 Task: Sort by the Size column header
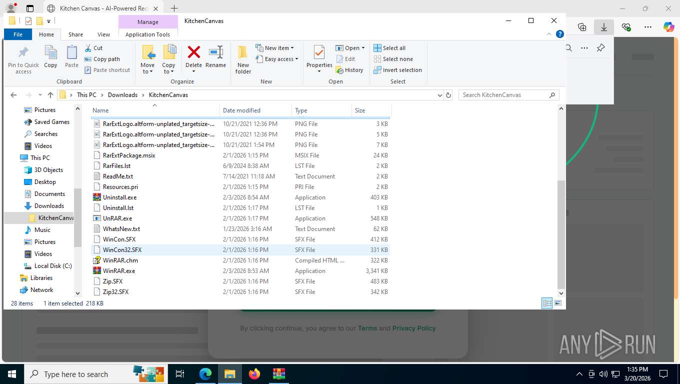[371, 110]
